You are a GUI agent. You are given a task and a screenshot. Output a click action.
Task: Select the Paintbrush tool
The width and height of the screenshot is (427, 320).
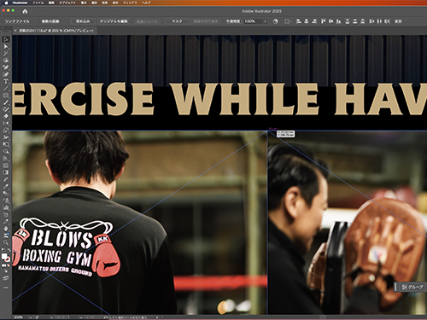(x=6, y=102)
